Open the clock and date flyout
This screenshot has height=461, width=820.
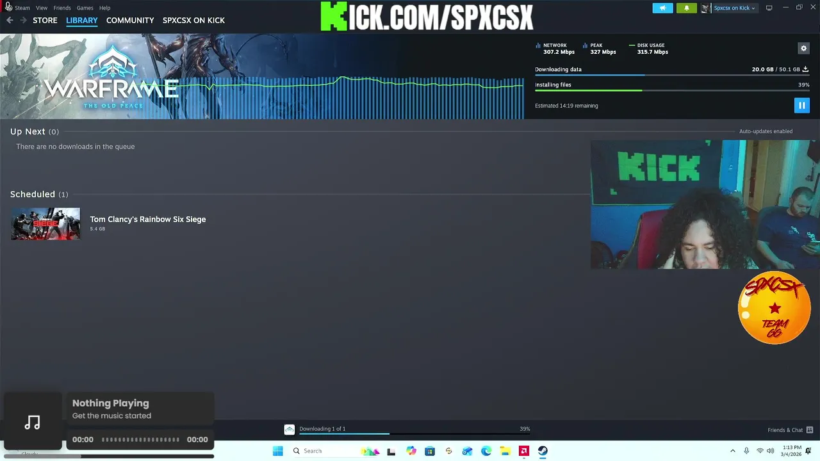[x=792, y=451]
